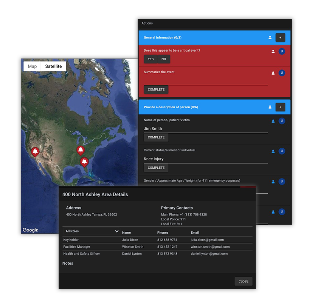315x302 pixels.
Task: Click phone number 813 452 1247
Action: click(x=167, y=247)
